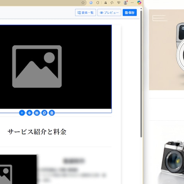This screenshot has width=184, height=184.
Task: Click the blue plus add-element icon
Action: click(22, 113)
